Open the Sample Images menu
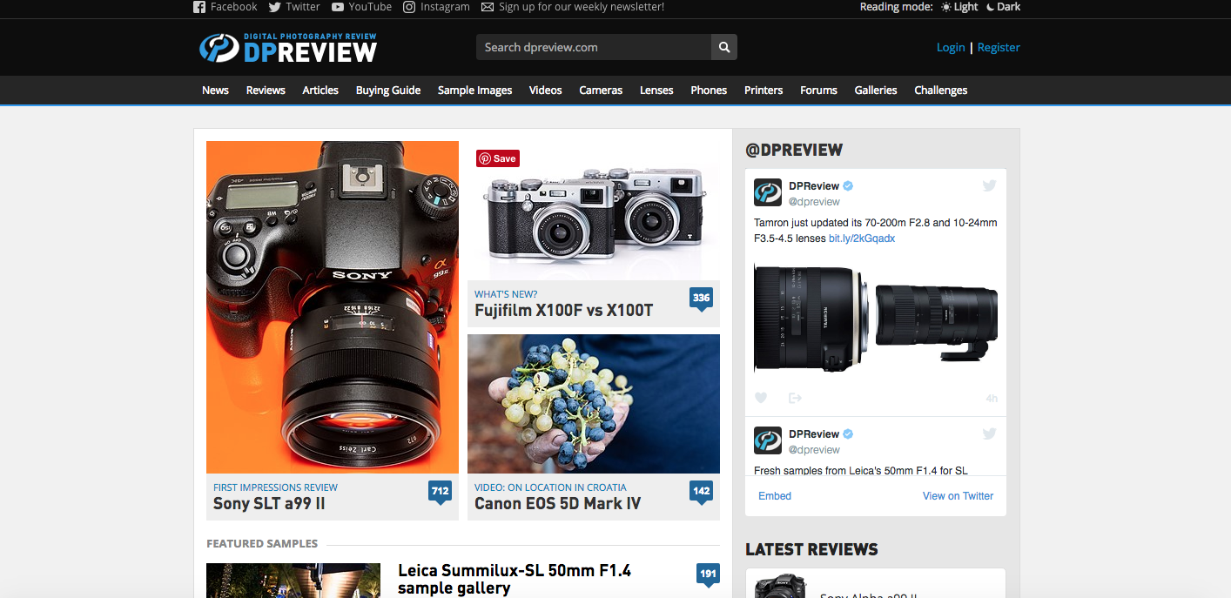The width and height of the screenshot is (1231, 598). point(474,91)
